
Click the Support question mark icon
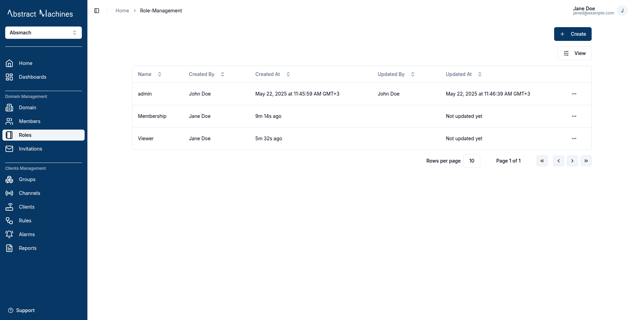click(11, 310)
